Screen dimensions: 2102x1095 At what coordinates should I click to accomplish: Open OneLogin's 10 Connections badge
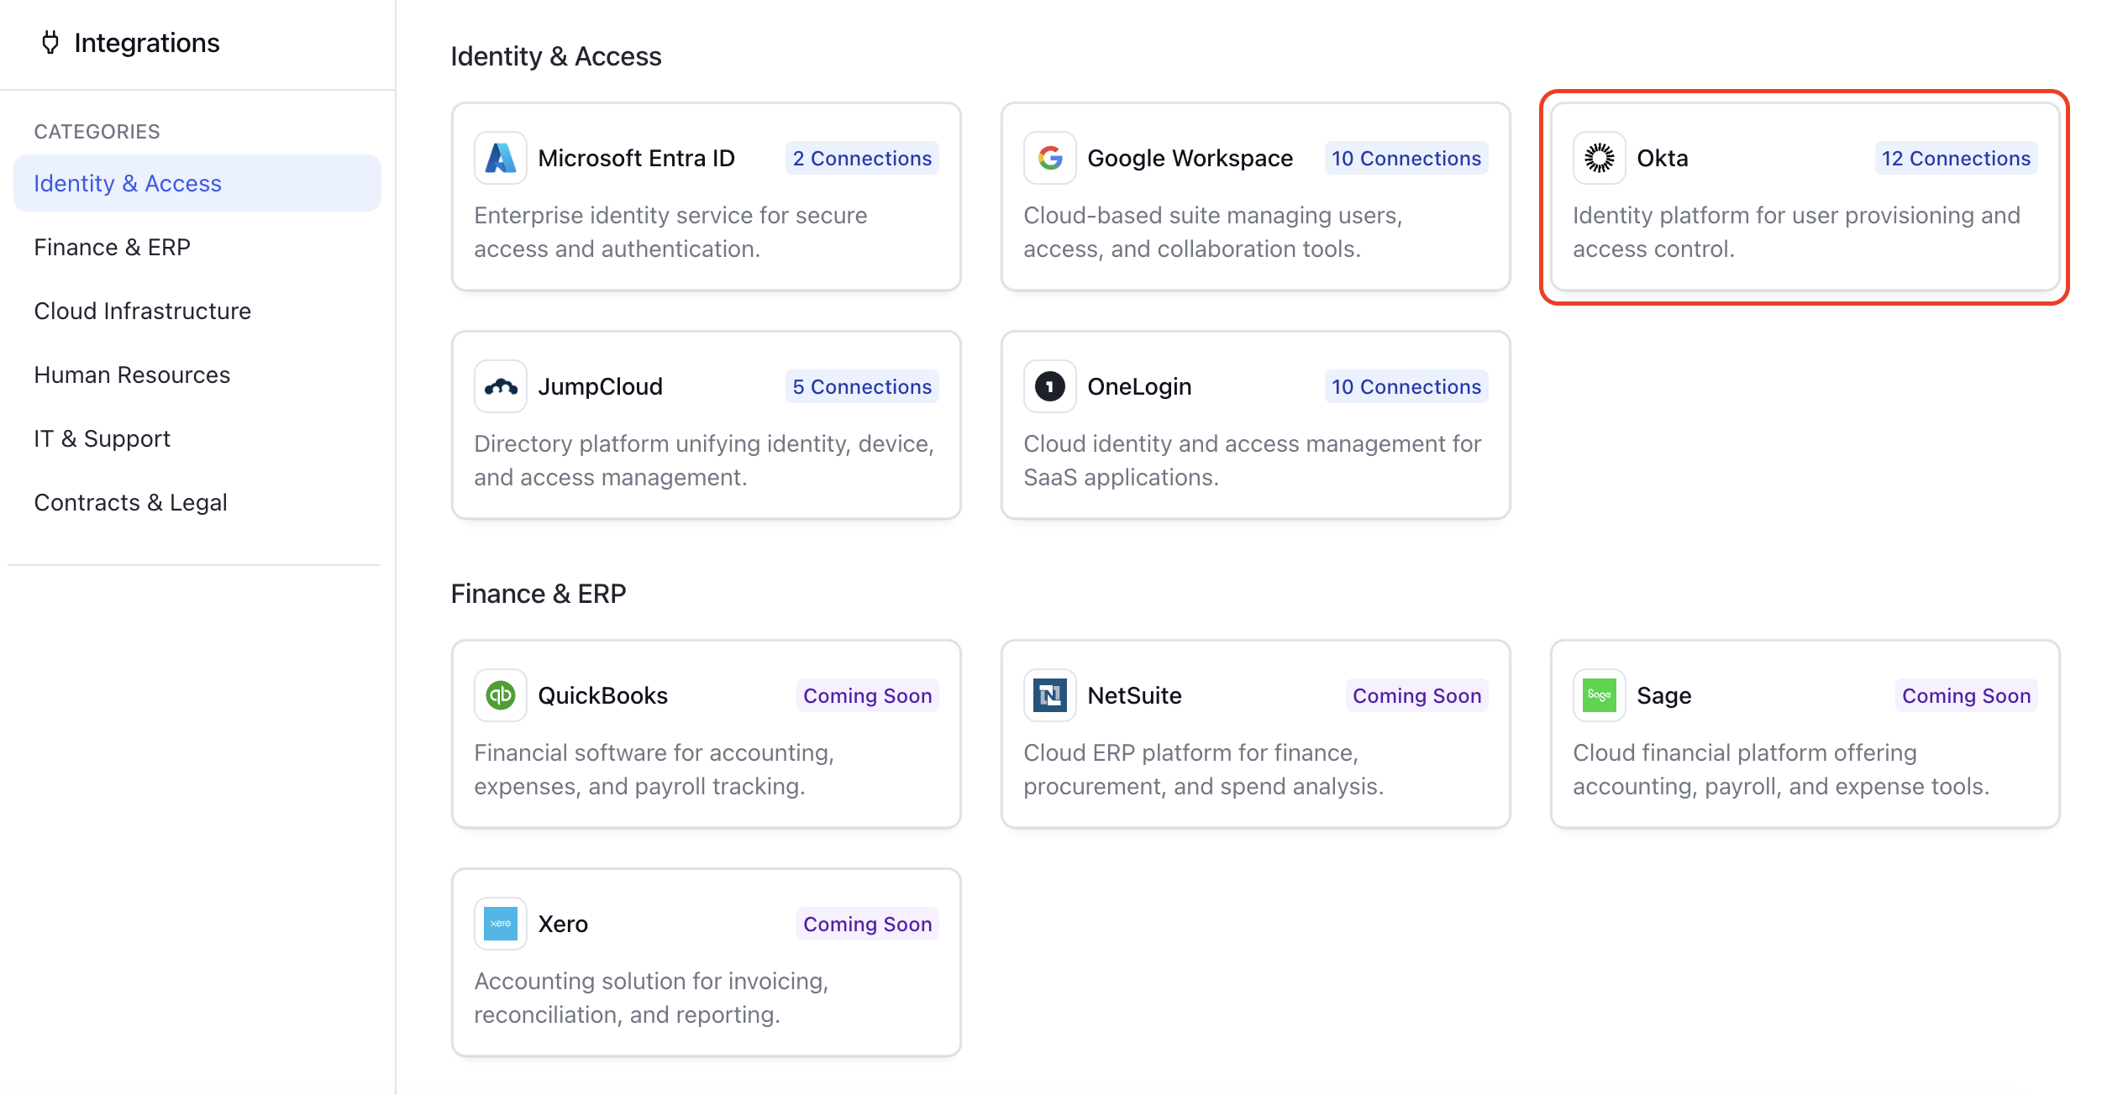click(x=1406, y=386)
